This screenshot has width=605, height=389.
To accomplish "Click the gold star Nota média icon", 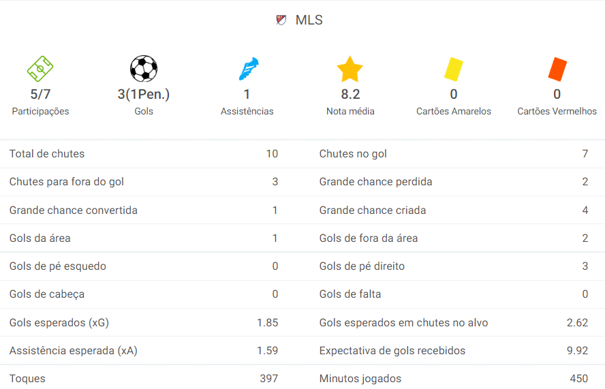I will pos(350,69).
